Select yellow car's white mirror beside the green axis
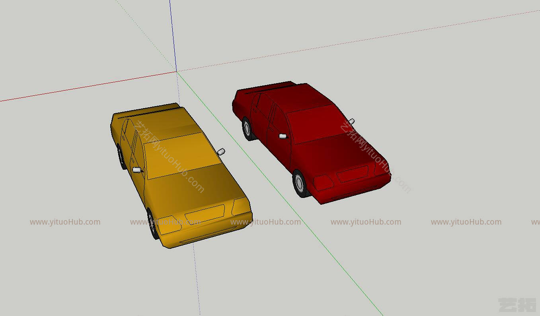 221,151
